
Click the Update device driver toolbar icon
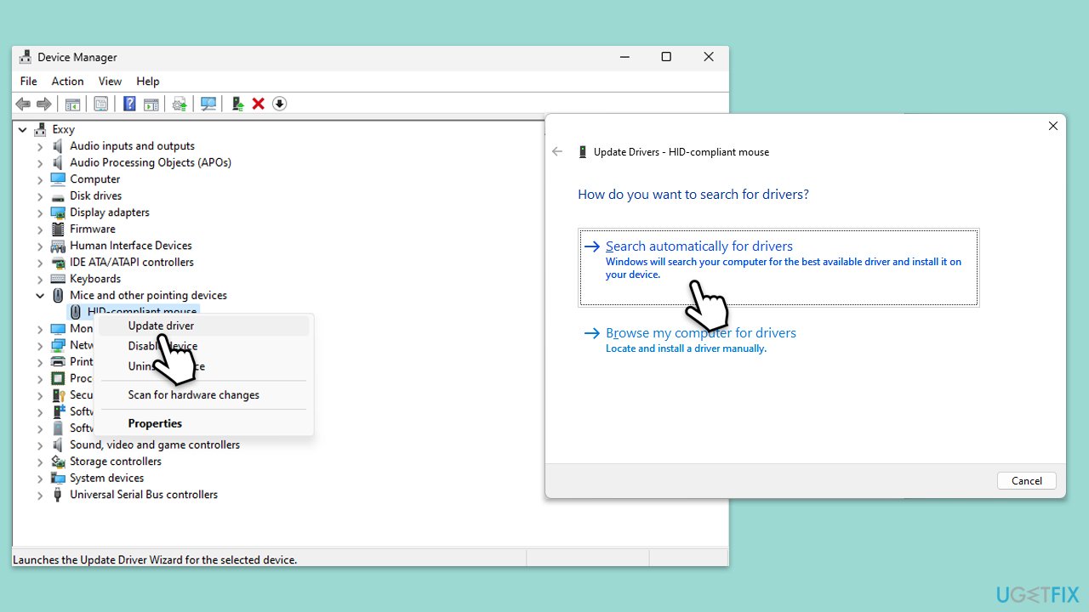click(x=237, y=104)
